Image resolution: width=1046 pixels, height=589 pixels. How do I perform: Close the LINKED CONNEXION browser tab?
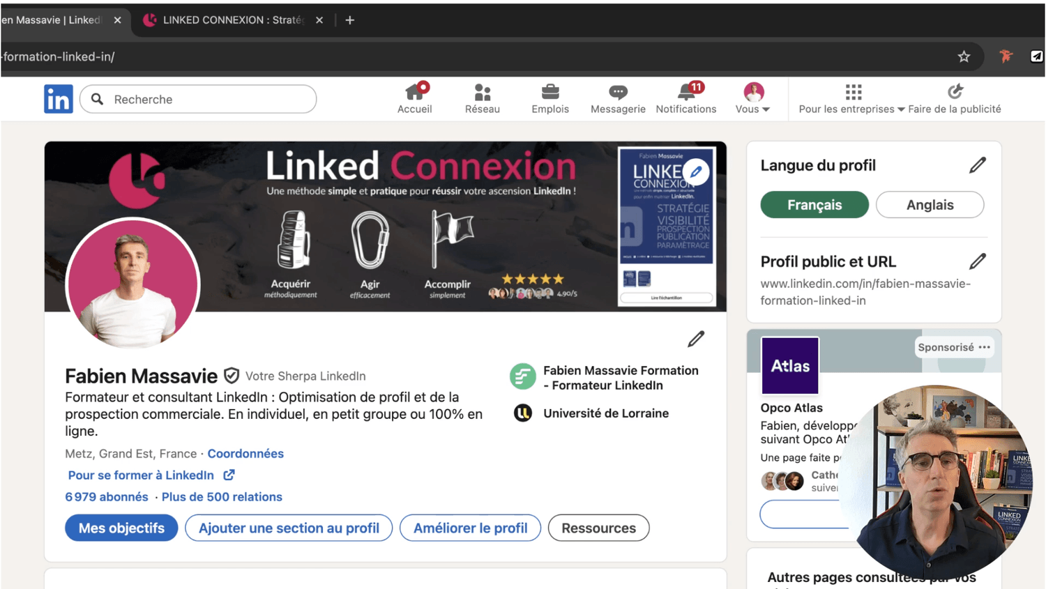319,20
